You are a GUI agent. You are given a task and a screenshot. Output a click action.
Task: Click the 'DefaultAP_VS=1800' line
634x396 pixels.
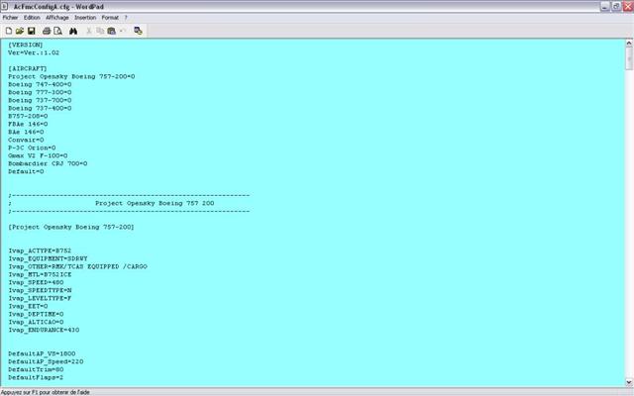[42, 353]
